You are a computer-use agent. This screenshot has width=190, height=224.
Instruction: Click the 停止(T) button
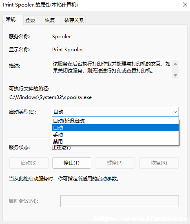pyautogui.click(x=72, y=163)
